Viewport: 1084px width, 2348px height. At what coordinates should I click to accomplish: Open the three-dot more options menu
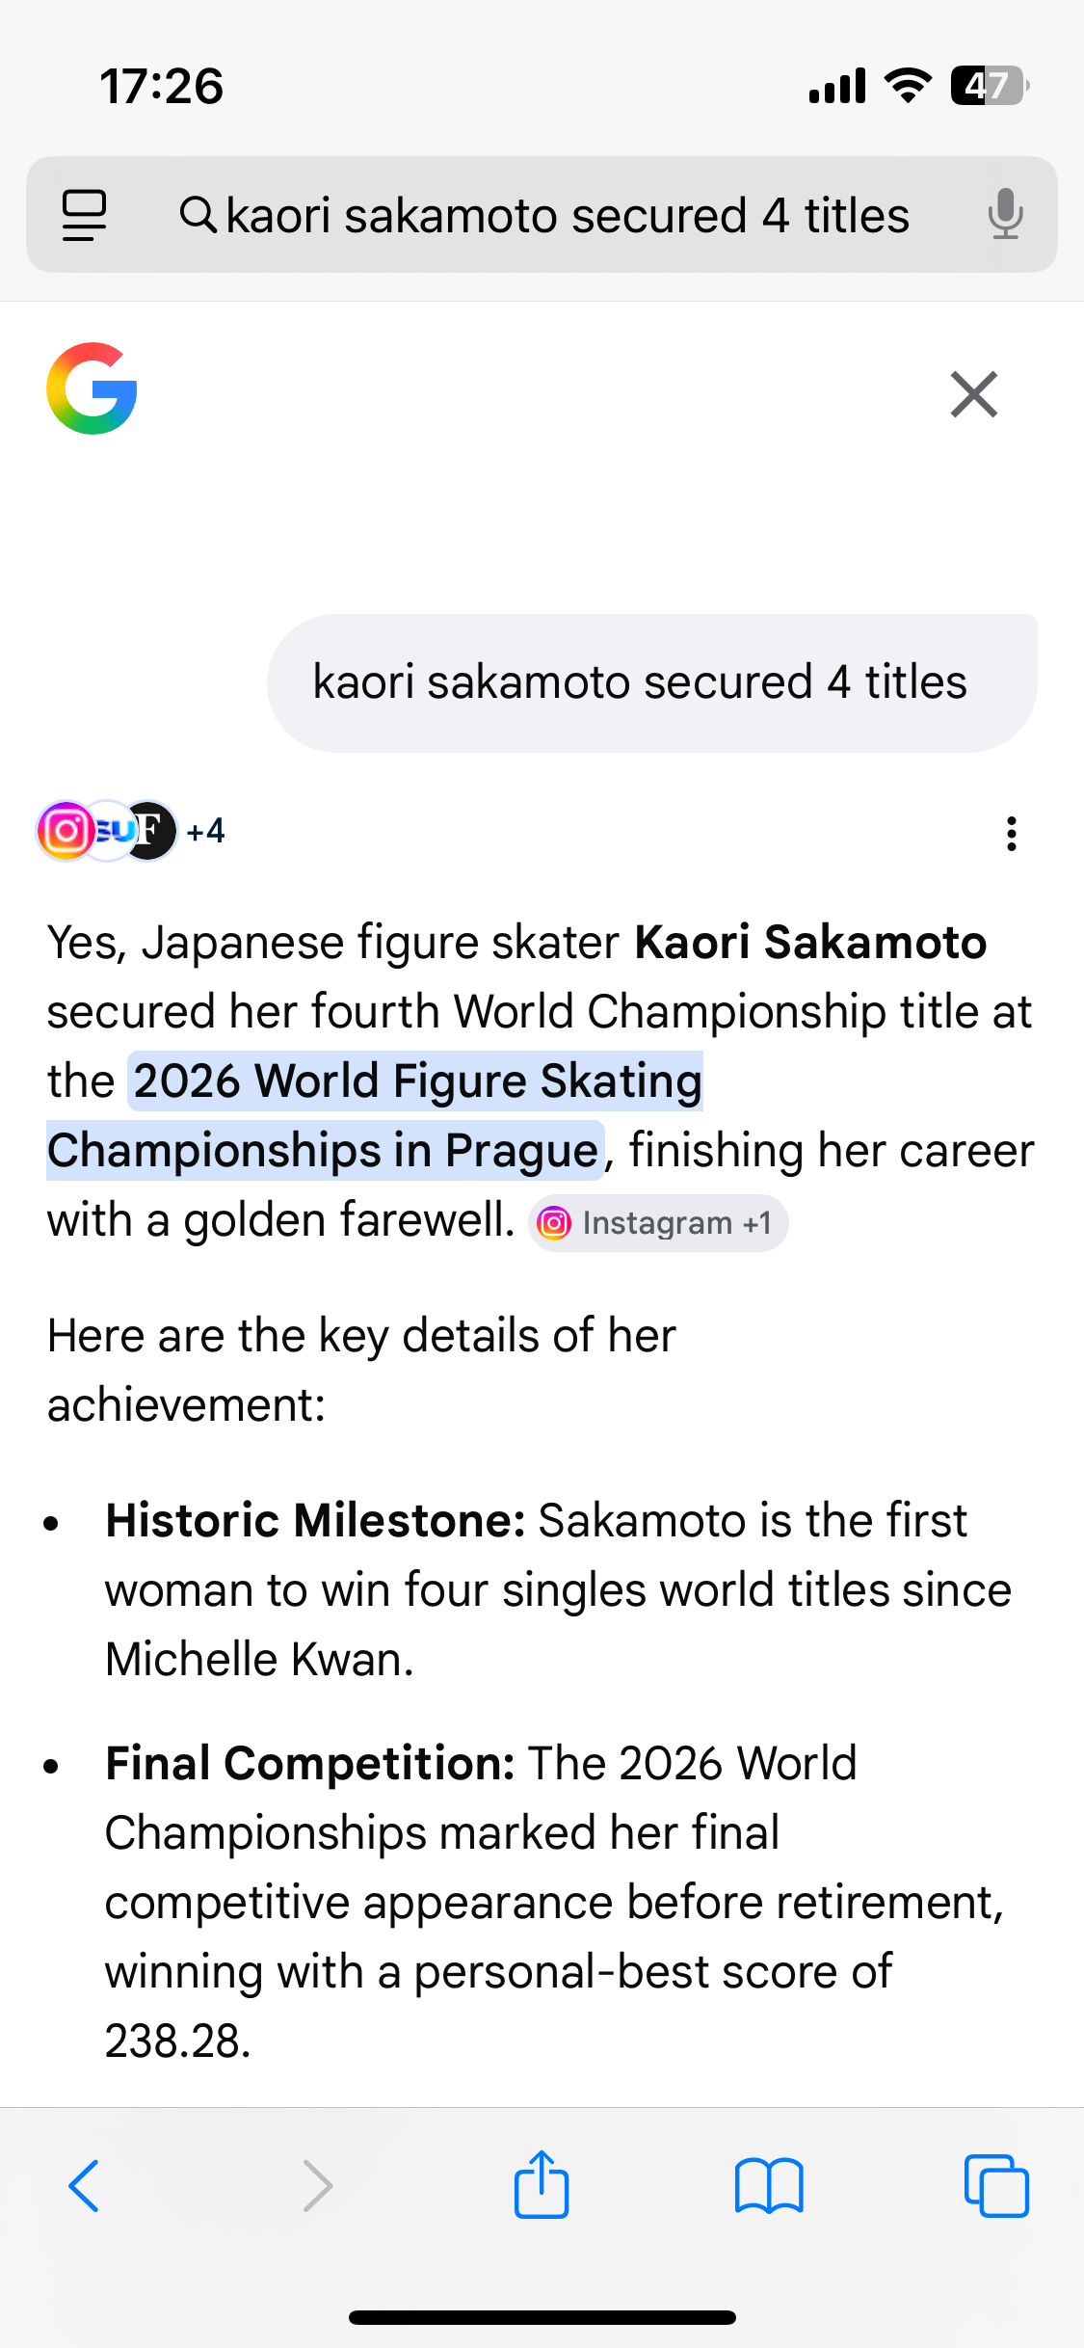[1011, 833]
